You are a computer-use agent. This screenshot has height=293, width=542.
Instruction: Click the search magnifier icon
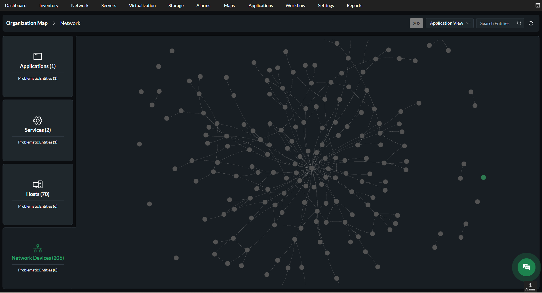click(x=519, y=23)
